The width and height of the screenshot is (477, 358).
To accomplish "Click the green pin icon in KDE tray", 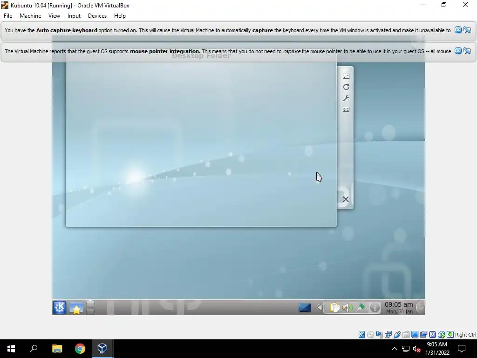I will pos(361,308).
